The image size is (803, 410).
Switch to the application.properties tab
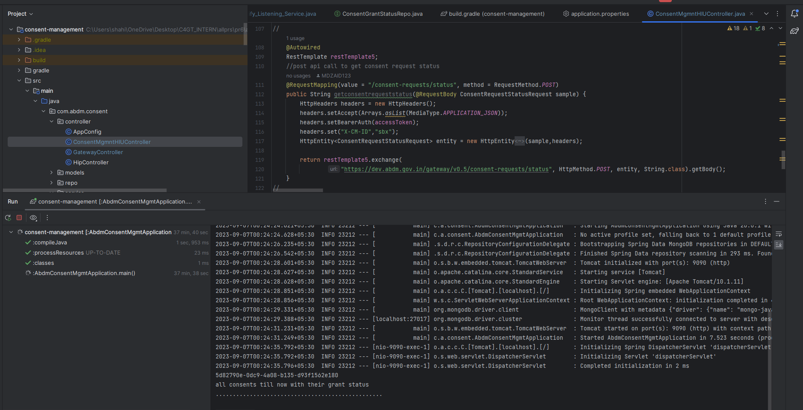[x=599, y=14]
